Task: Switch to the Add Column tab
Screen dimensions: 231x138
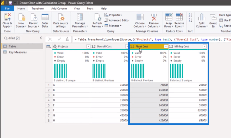Action: tap(59, 9)
